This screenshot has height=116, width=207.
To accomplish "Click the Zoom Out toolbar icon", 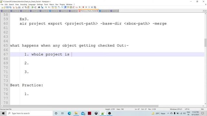I will pyautogui.click(x=49, y=7).
